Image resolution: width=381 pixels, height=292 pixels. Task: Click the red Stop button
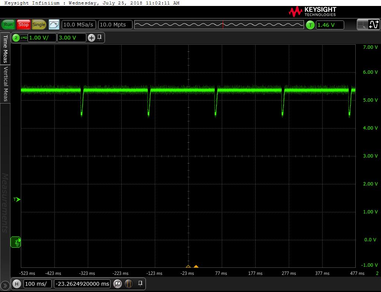[x=23, y=25]
